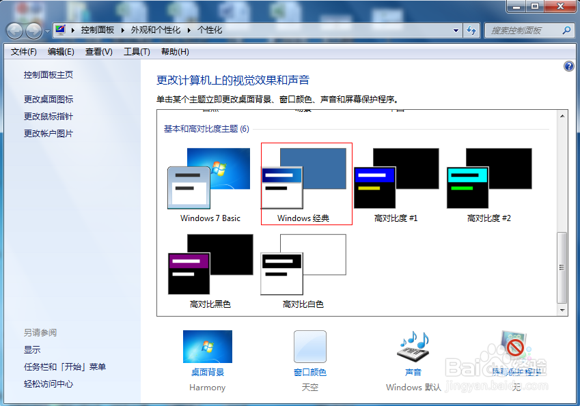Click the theme list scrollbar thumb
The image size is (580, 406).
click(562, 267)
